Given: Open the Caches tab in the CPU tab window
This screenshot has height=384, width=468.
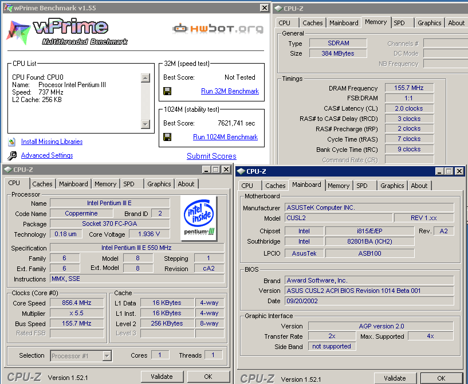Looking at the screenshot, I should click(x=42, y=184).
